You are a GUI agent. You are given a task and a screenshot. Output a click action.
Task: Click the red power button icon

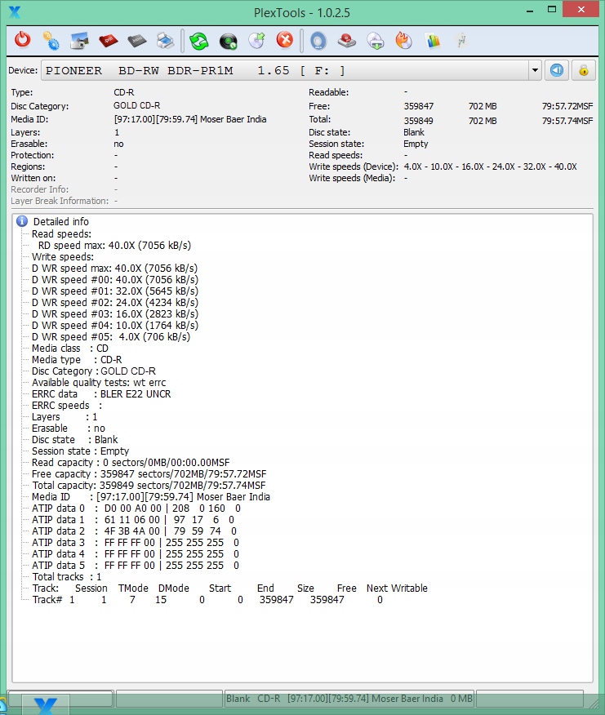point(23,40)
